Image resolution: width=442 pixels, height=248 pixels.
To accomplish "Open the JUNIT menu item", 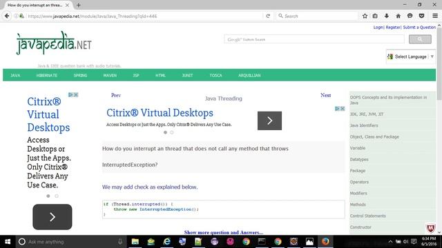I will point(187,75).
